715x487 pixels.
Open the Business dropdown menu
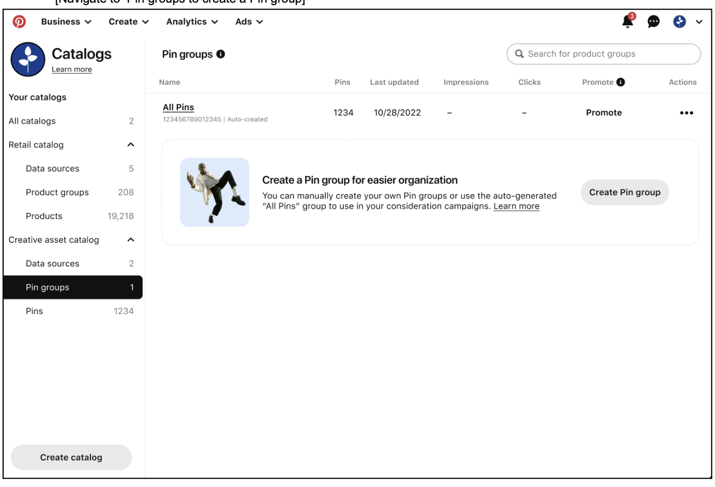66,22
